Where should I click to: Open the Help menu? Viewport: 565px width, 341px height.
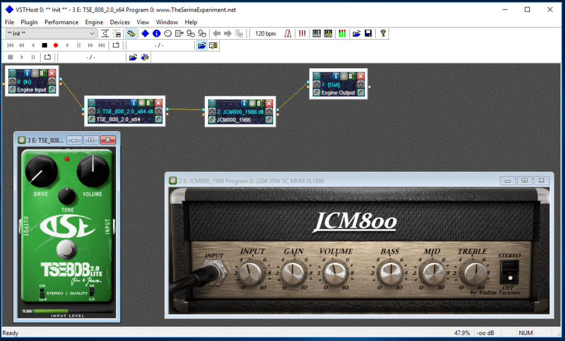(191, 22)
